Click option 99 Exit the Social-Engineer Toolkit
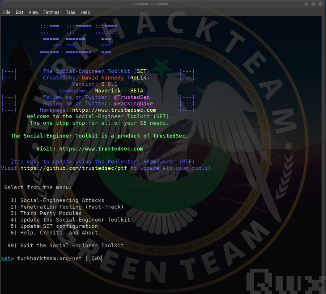Viewport: 326px width, 294px height. pos(66,245)
